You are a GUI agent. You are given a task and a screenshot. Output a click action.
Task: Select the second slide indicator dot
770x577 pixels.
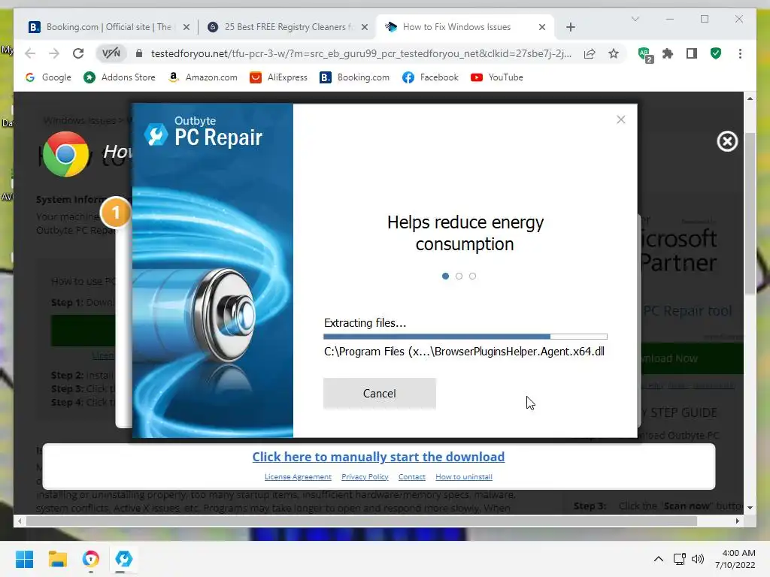pyautogui.click(x=459, y=276)
